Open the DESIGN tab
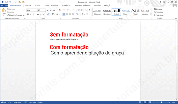Image resolution: width=178 pixels, height=104 pixels. pyautogui.click(x=37, y=5)
